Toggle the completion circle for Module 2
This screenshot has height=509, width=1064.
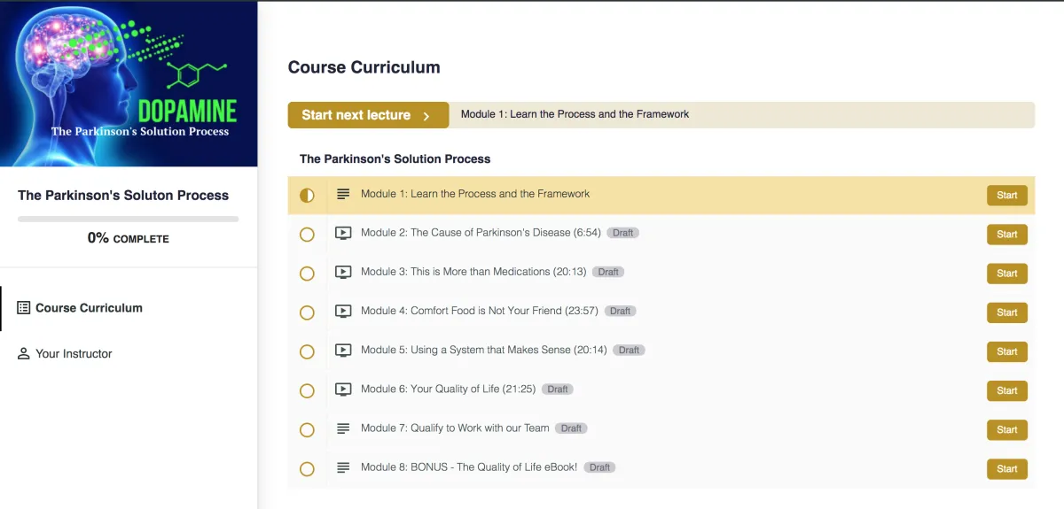pyautogui.click(x=307, y=235)
